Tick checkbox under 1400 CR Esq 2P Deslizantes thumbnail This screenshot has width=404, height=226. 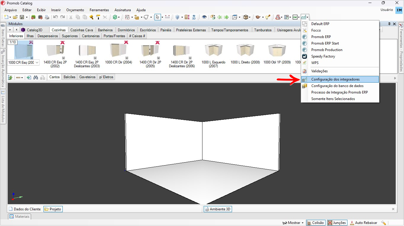coord(95,58)
